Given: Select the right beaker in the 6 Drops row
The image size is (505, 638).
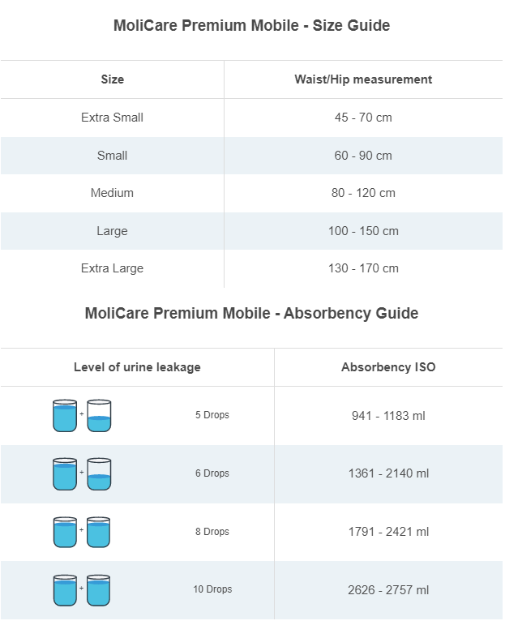Looking at the screenshot, I should coord(99,473).
